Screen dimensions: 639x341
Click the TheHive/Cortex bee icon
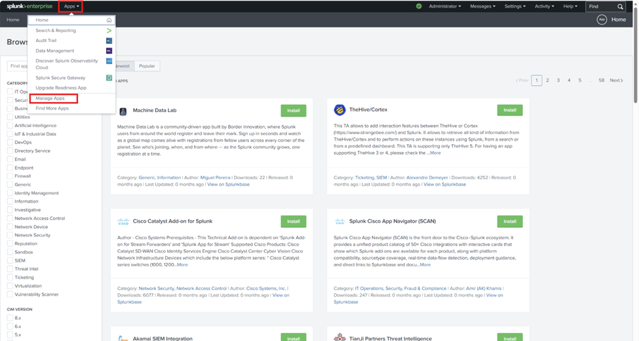[339, 110]
